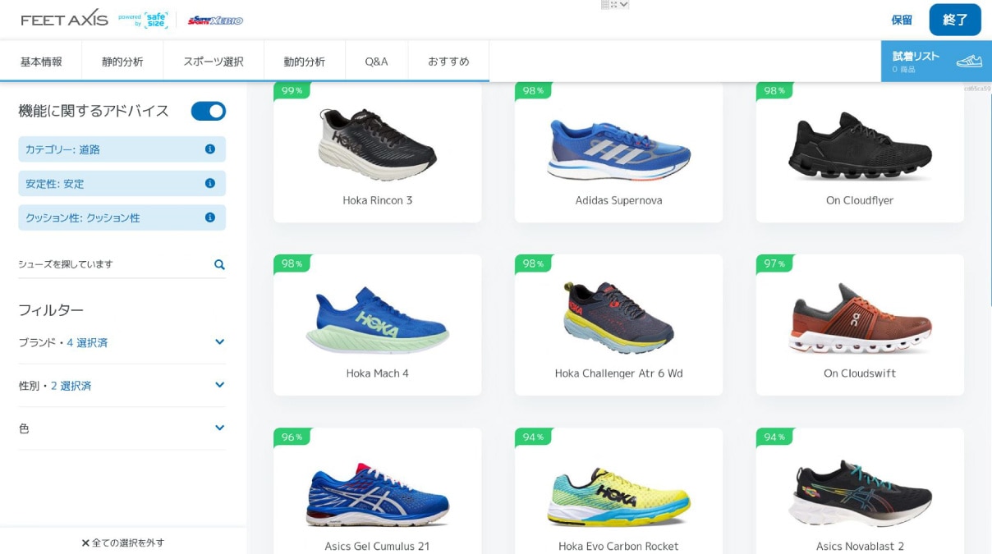
Task: Click the 96% badge on Asics Gel Cumulus 21
Action: [x=292, y=437]
